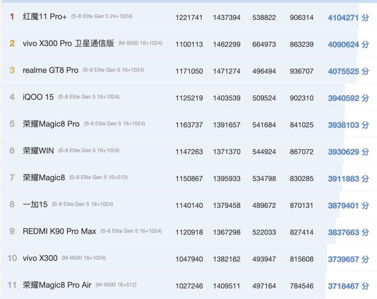Select value 906314 in 红魔11 Pro+ row
Viewport: 377px width, 299px height.
click(x=302, y=18)
